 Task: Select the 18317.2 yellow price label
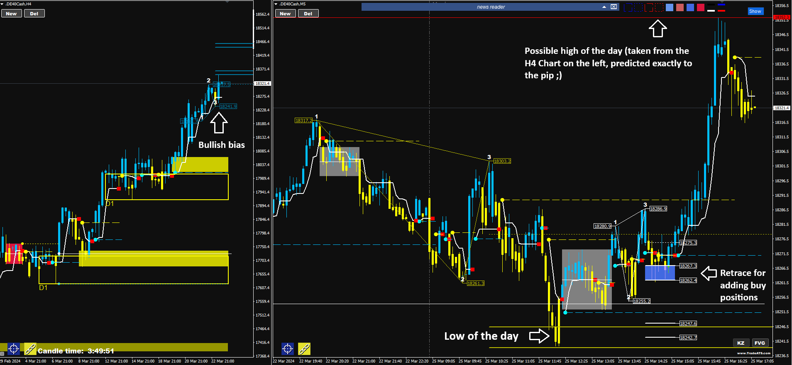point(303,121)
